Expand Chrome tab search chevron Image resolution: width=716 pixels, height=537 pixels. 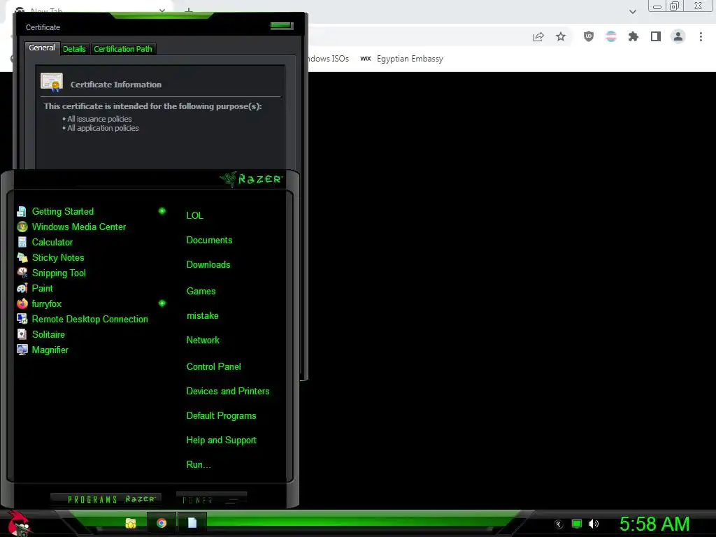632,12
